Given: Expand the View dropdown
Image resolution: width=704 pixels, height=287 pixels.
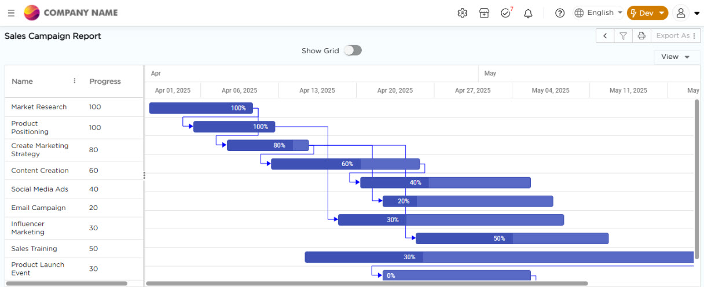Looking at the screenshot, I should (x=676, y=57).
